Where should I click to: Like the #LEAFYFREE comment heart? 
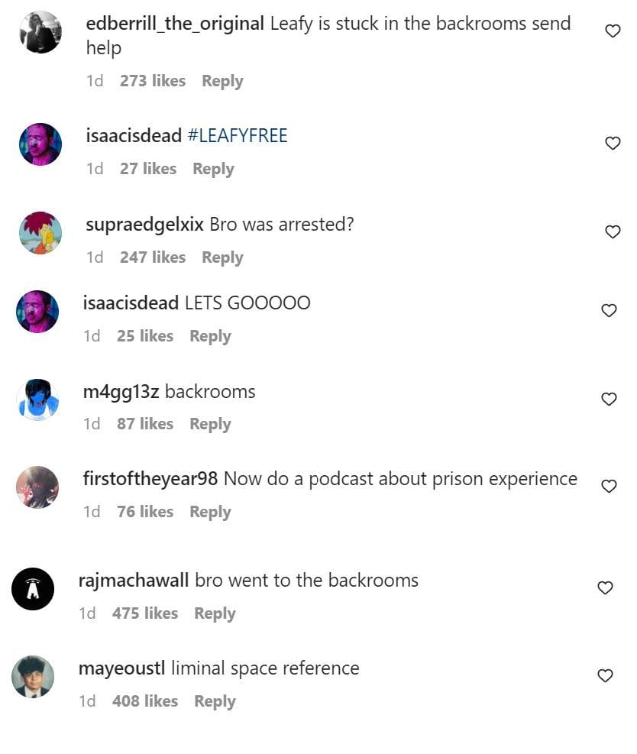click(613, 144)
